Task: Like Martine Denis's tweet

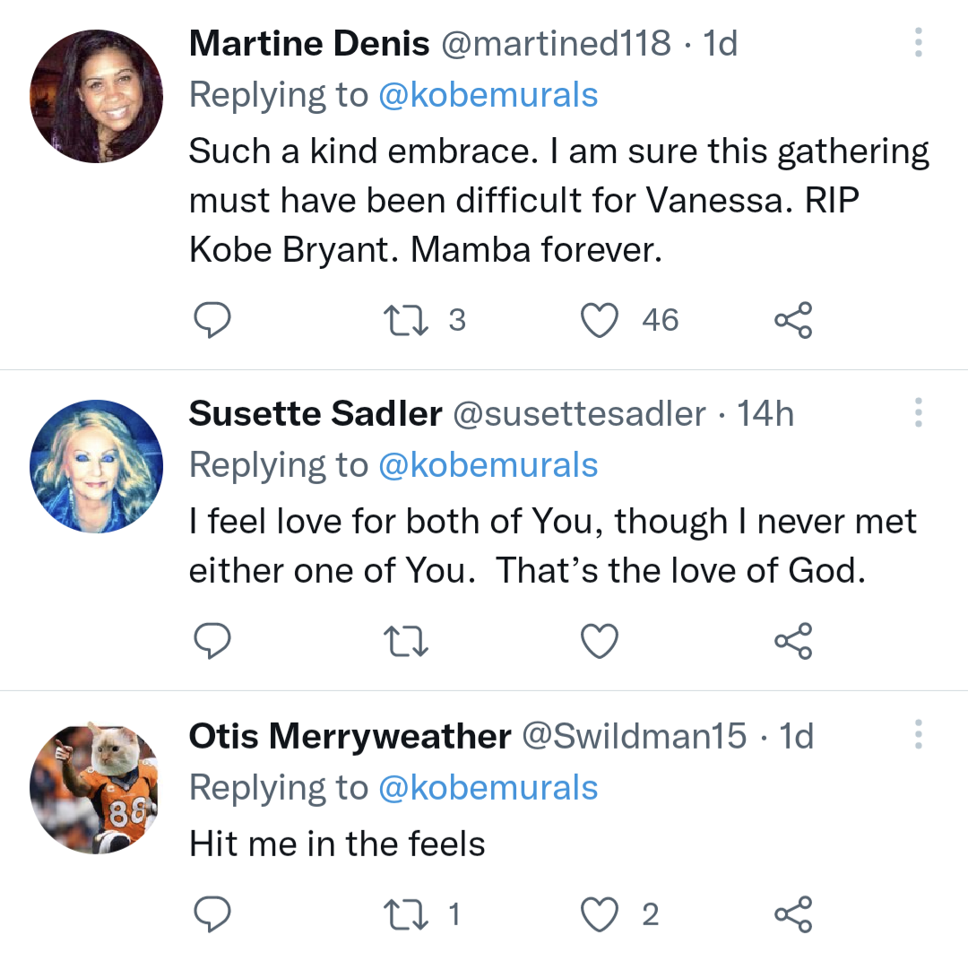Action: [x=601, y=320]
